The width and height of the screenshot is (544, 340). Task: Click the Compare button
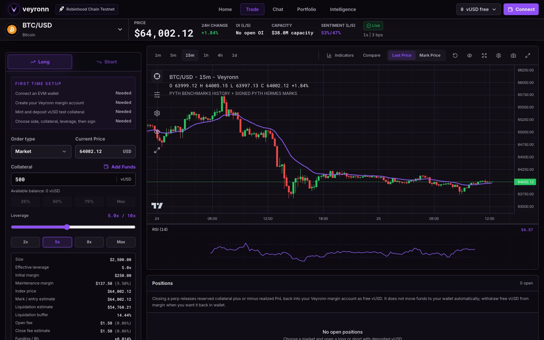click(372, 56)
